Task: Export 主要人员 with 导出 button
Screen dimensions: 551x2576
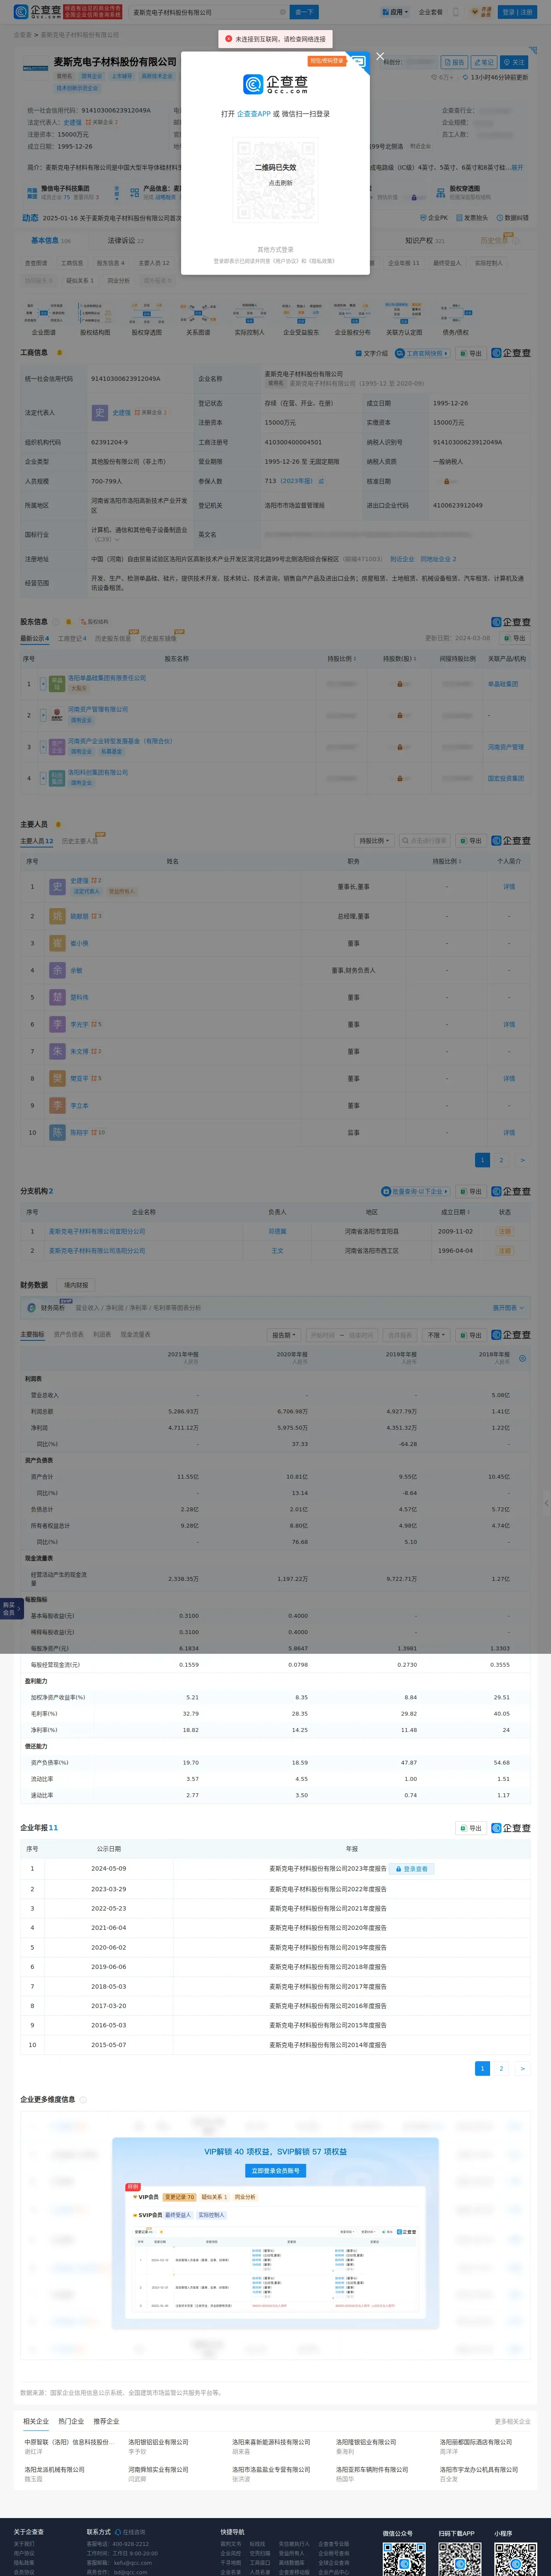Action: [x=470, y=841]
